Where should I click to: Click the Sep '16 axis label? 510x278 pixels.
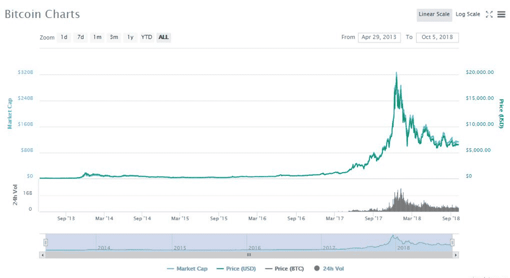pos(297,218)
